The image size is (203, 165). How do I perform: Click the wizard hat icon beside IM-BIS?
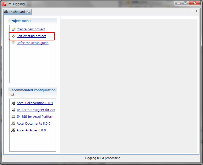[13, 116]
